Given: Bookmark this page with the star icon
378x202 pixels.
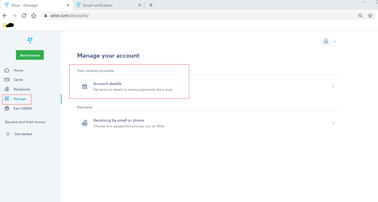Looking at the screenshot, I should 370,16.
